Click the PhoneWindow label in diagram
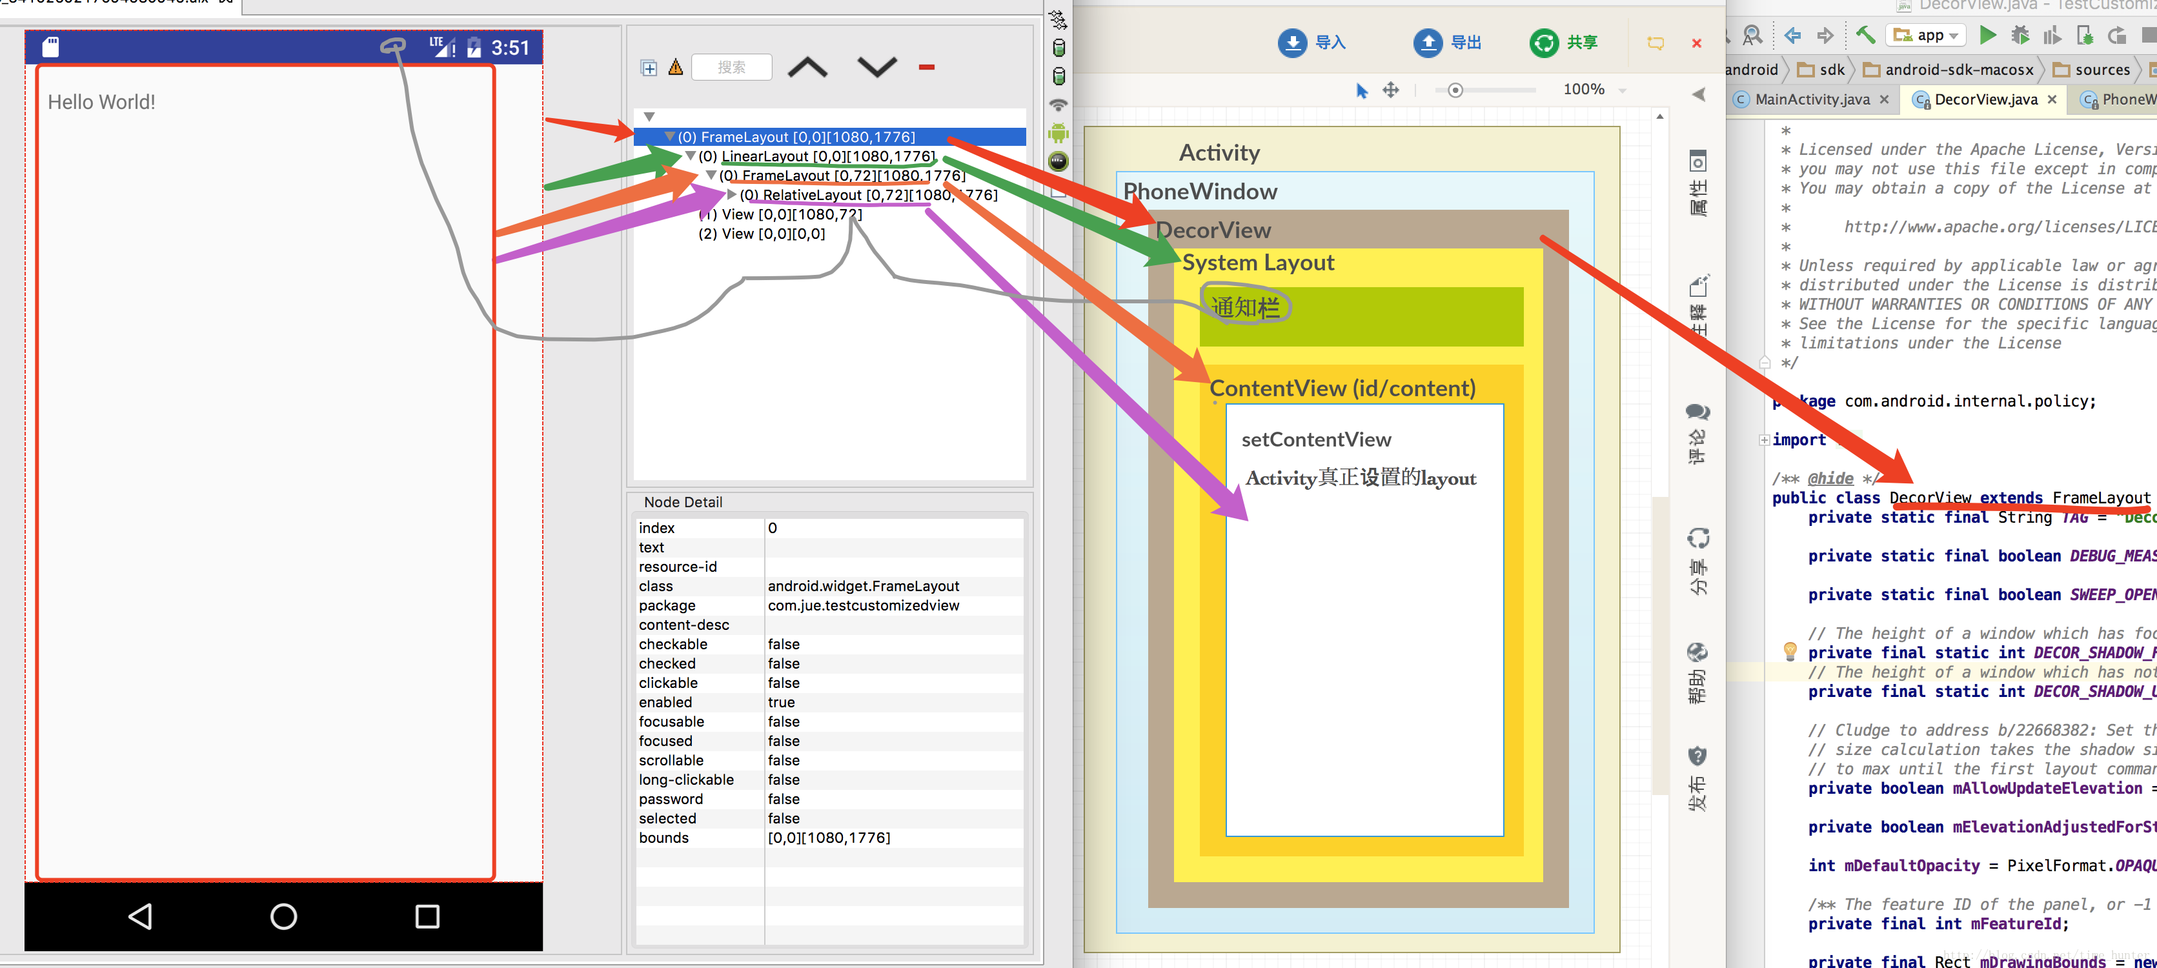 (x=1199, y=192)
